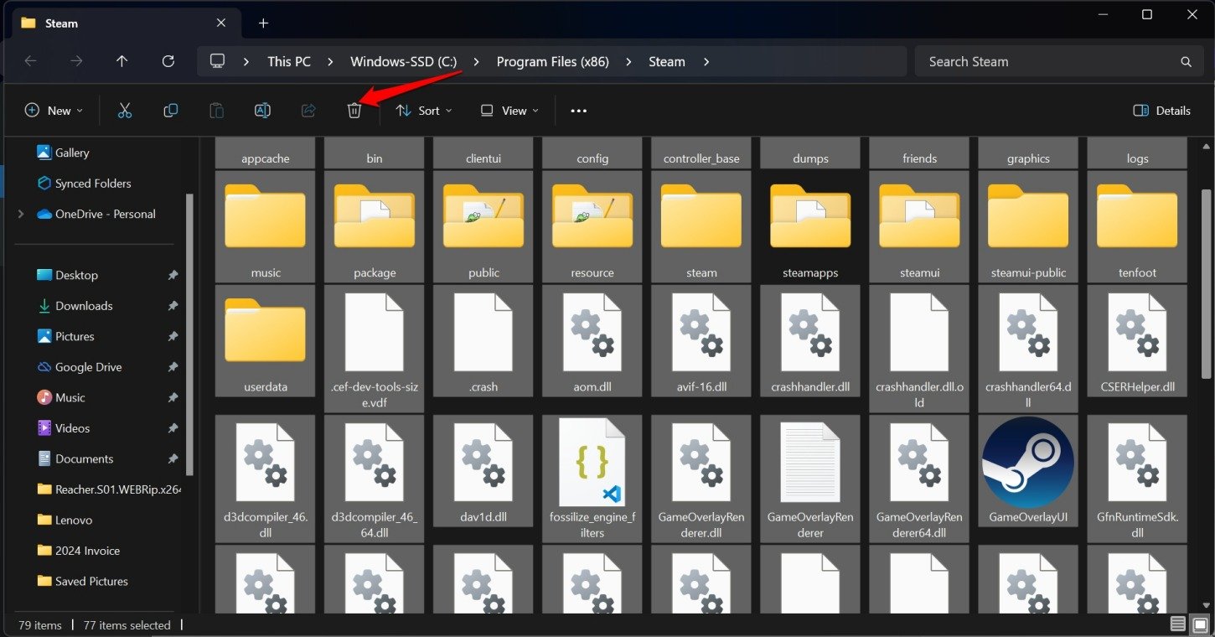
Task: Toggle the Details pane
Action: pos(1161,111)
